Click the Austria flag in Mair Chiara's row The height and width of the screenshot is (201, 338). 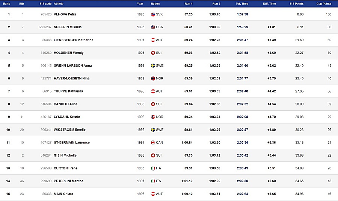153,194
